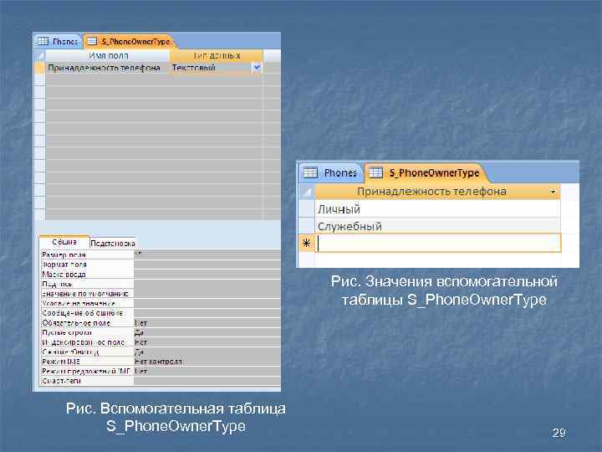Click the Условие на значение property row
Screen dimensions: 602x452
(x=161, y=303)
